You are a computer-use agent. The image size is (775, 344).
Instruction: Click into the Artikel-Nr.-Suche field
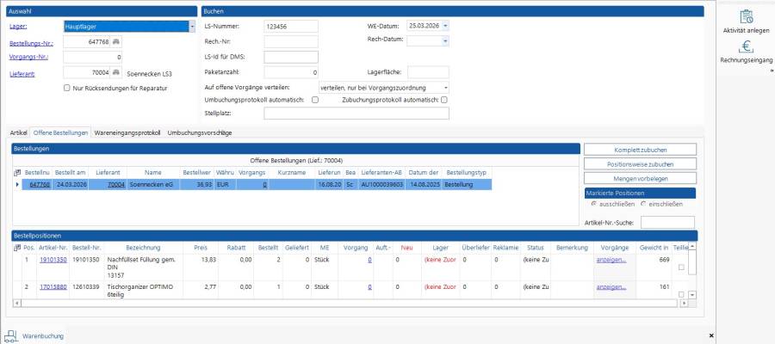tap(667, 223)
